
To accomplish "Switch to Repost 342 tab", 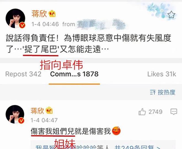I will click(23, 74).
